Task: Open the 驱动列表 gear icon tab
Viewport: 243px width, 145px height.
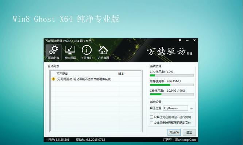Action: coord(54,52)
